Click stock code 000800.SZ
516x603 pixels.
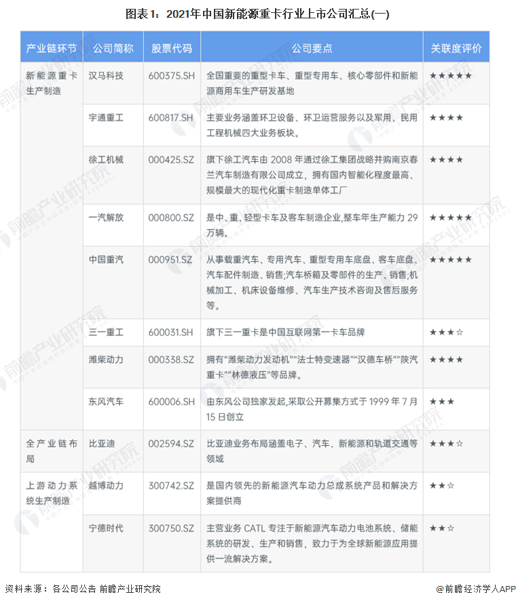click(171, 218)
